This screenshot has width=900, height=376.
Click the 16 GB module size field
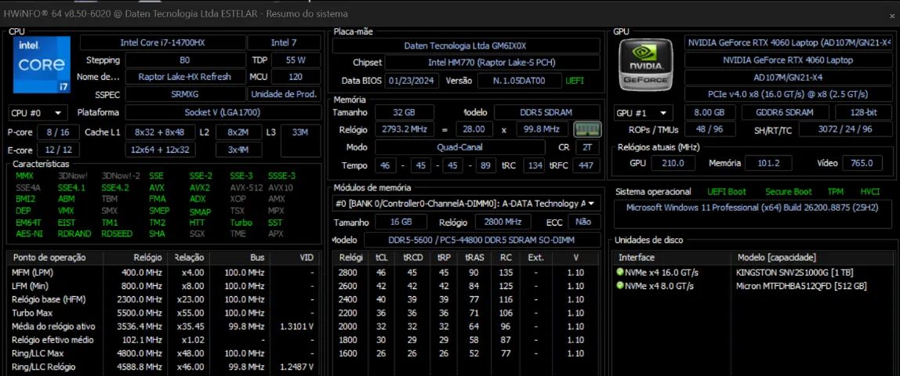point(401,222)
